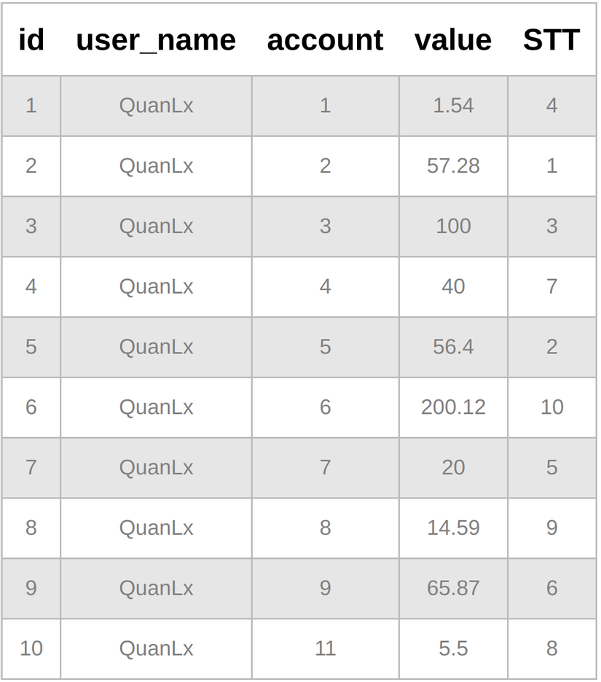Click the value column header
The width and height of the screenshot is (601, 682).
click(453, 40)
